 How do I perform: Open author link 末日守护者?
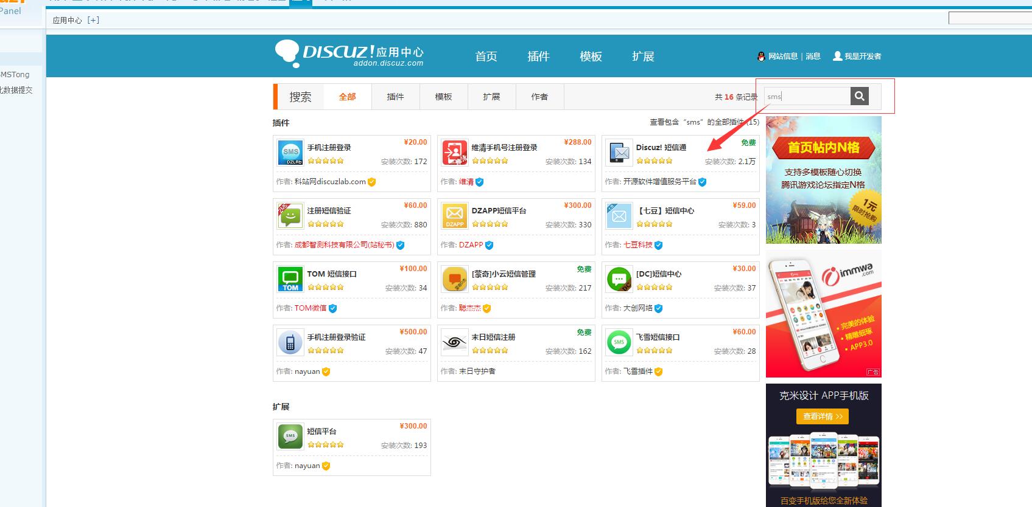(477, 371)
